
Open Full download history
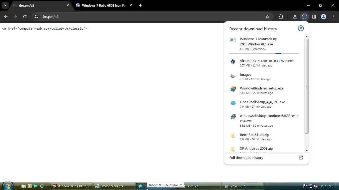coord(266,158)
